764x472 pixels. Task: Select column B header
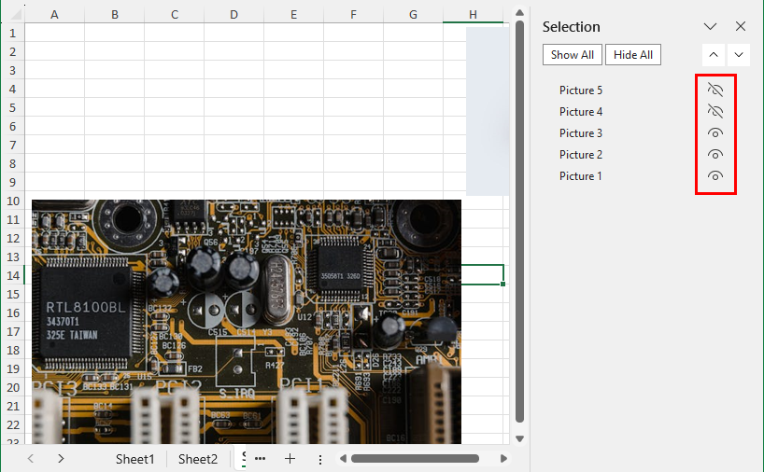click(115, 15)
